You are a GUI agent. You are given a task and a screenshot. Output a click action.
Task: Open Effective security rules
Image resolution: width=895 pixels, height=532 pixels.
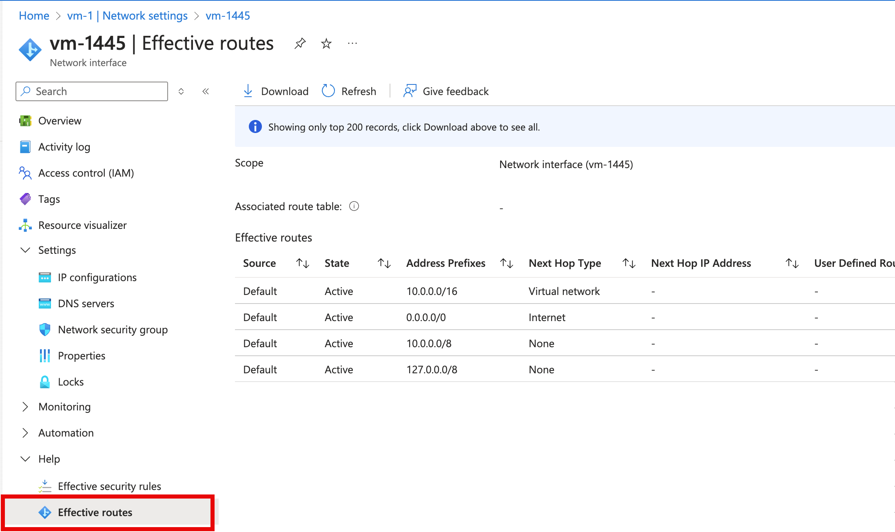[x=109, y=486]
